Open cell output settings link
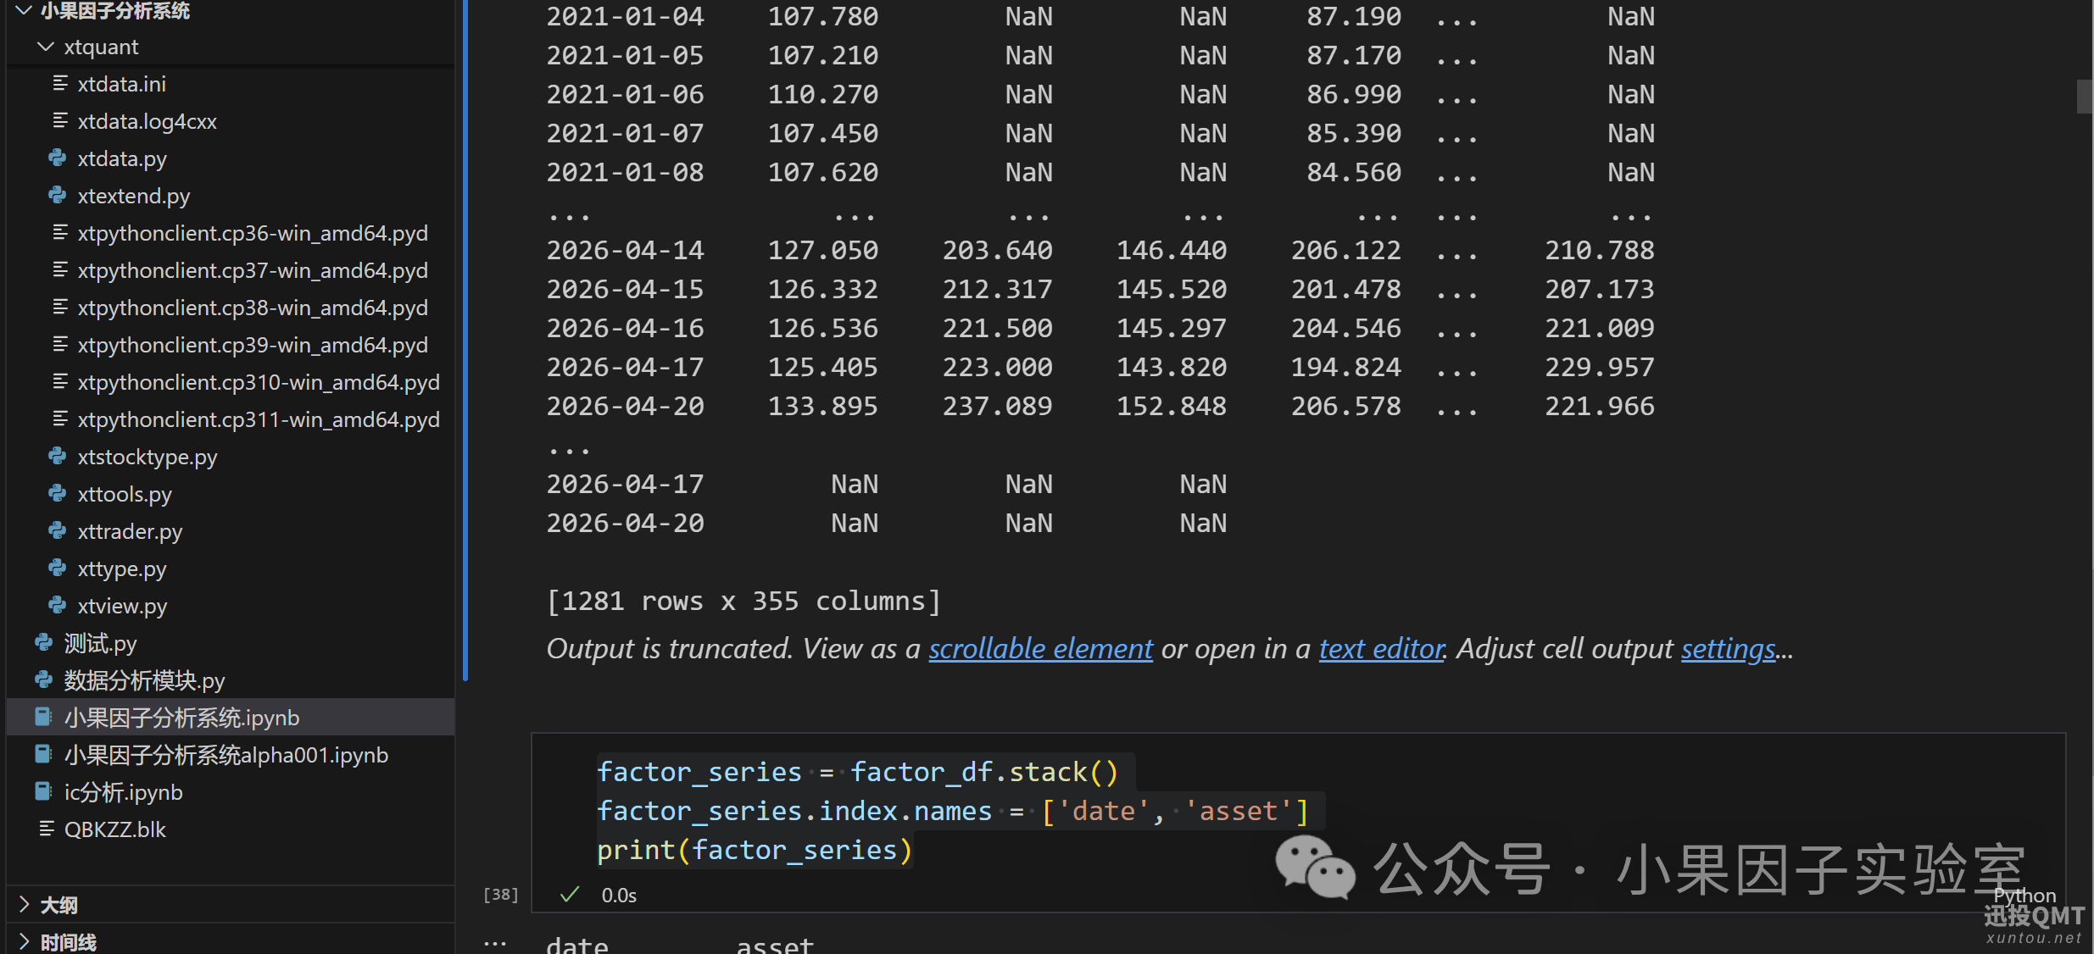This screenshot has height=954, width=2094. pos(1728,649)
